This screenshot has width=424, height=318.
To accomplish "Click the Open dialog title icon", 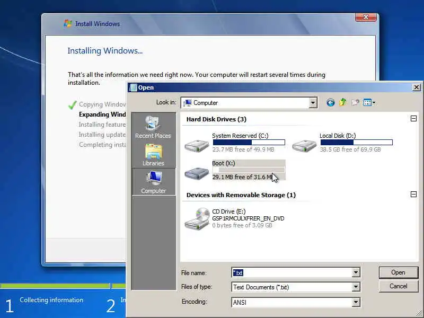I will pos(134,87).
